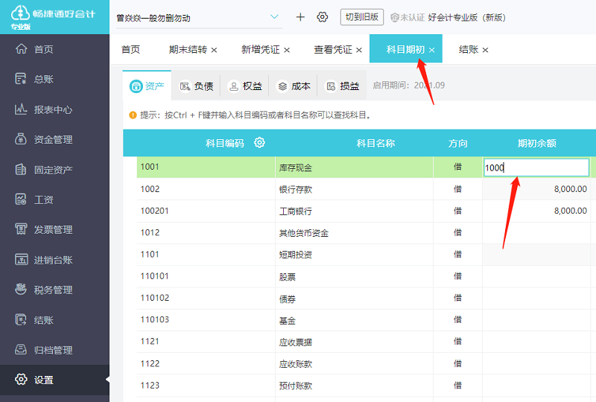The width and height of the screenshot is (596, 402).
Task: Close the 期末结转 tab
Action: click(214, 50)
